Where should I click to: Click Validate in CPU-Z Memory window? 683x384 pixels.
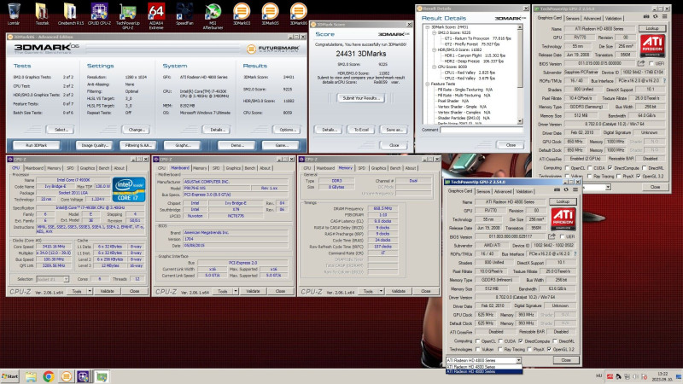[398, 291]
